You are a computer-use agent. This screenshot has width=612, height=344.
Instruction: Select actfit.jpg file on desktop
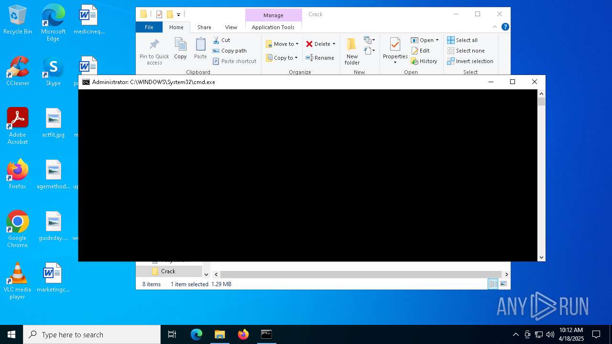point(53,123)
